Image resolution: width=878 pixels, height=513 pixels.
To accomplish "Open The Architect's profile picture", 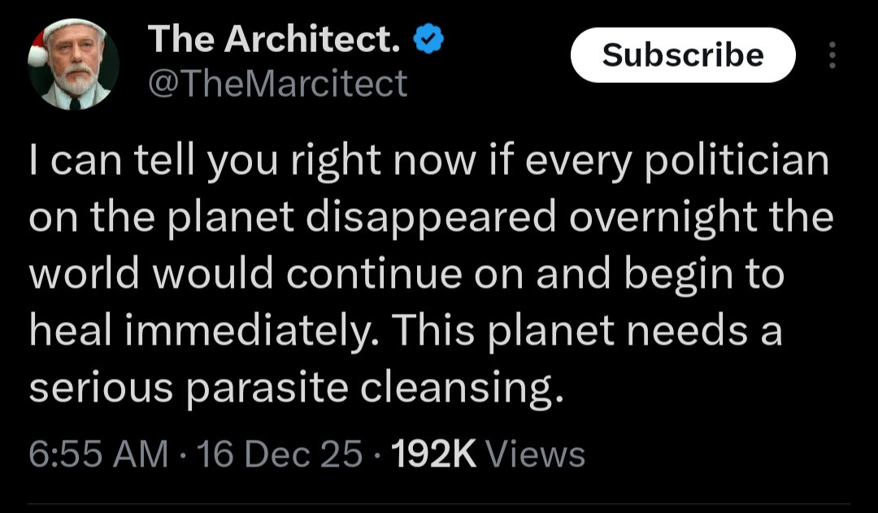I will 73,65.
